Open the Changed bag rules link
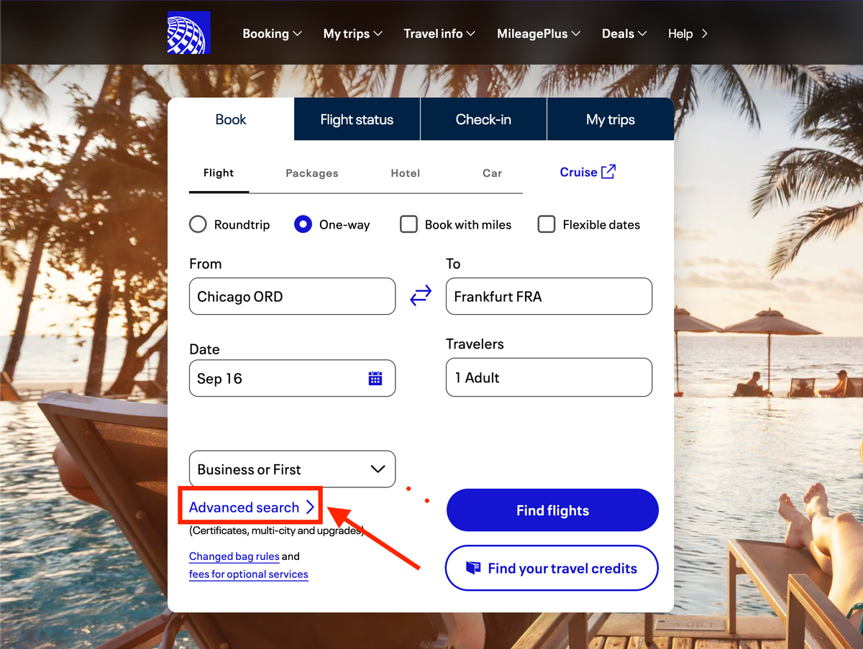Screen dimensions: 863x649 [x=234, y=556]
